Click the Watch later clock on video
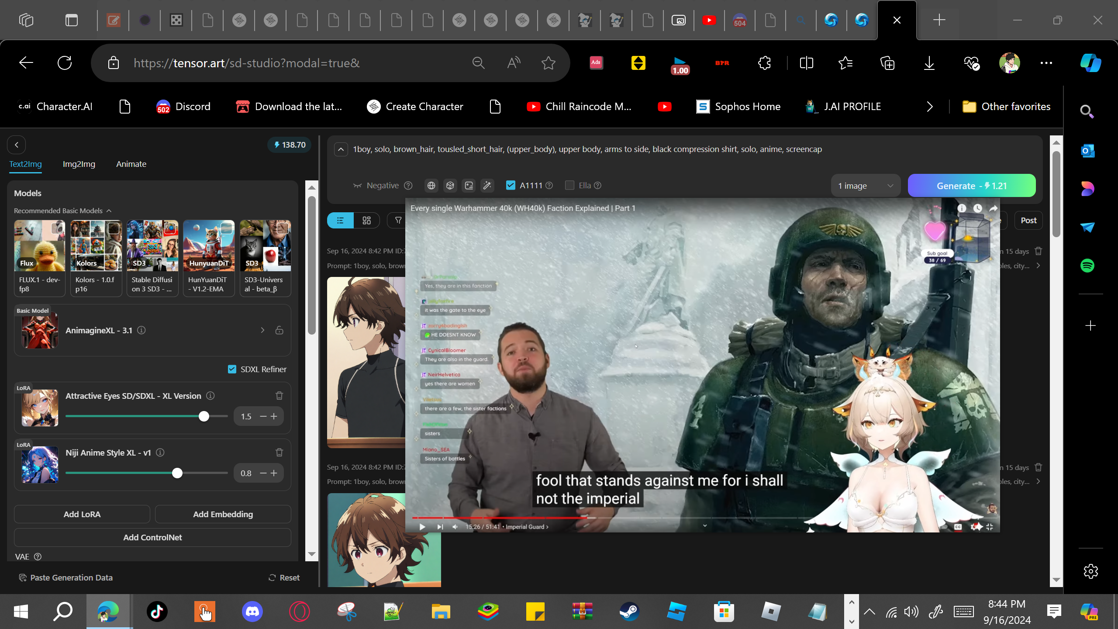1118x629 pixels. 977,208
